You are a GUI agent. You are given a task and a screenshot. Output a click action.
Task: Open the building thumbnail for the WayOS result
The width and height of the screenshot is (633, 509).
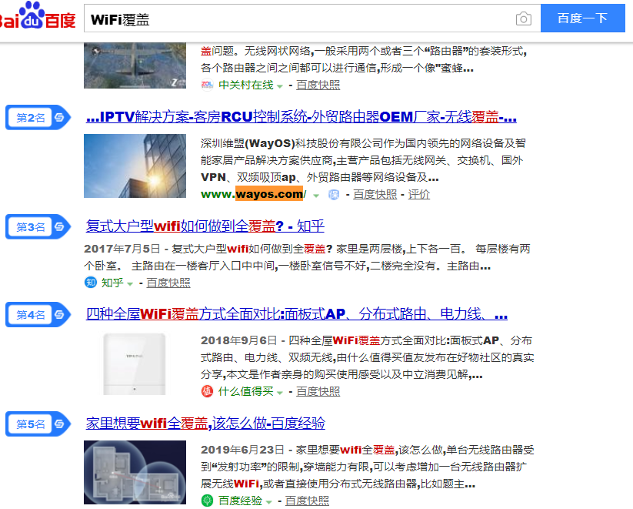[135, 166]
